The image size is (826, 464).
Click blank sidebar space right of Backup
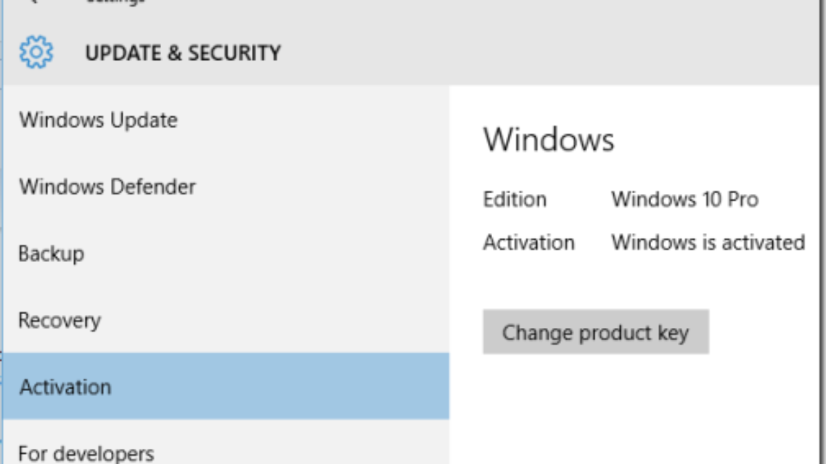(275, 254)
